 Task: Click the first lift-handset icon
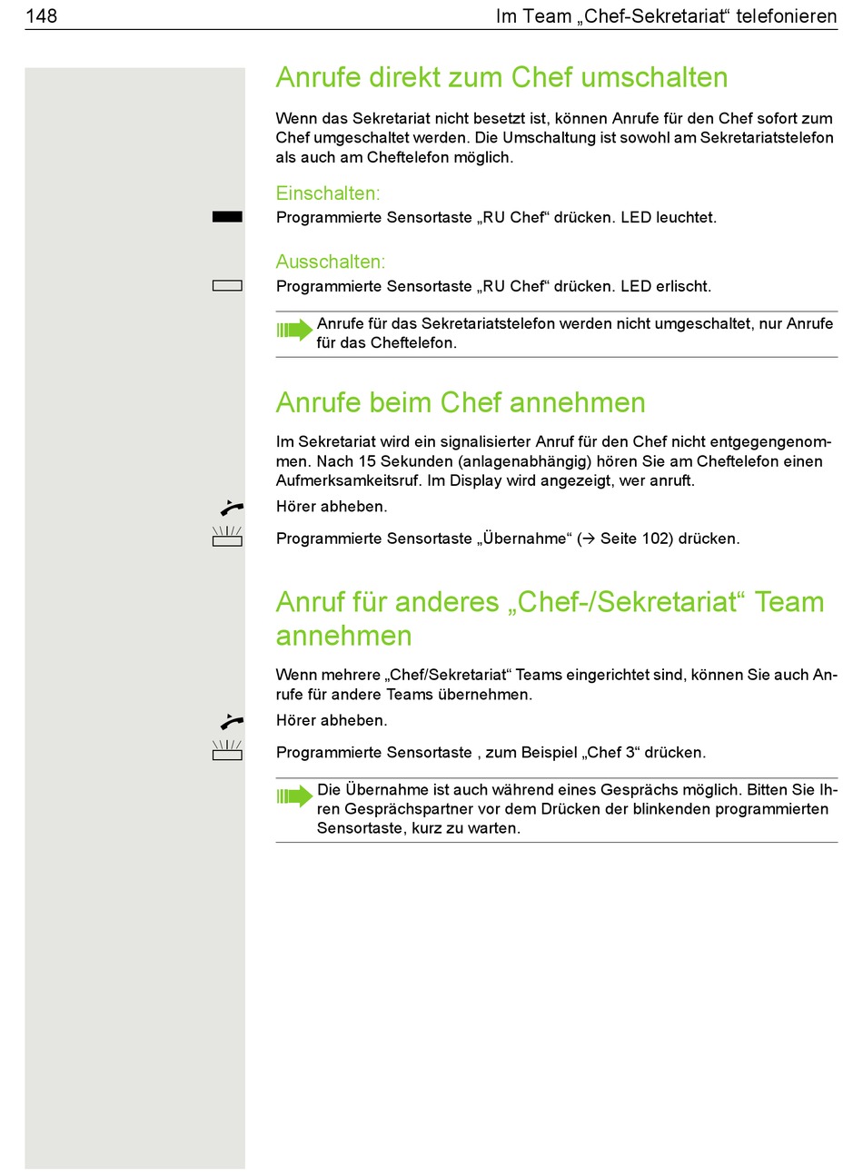(232, 508)
